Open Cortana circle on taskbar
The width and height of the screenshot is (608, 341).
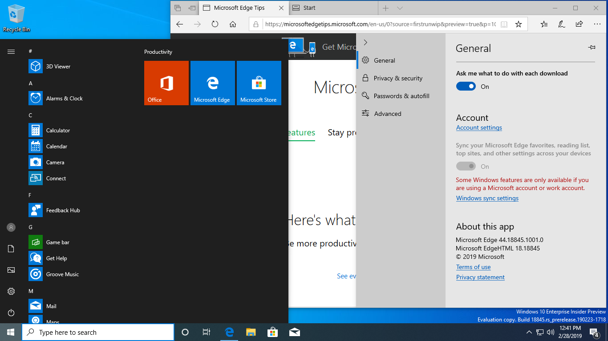pyautogui.click(x=185, y=332)
